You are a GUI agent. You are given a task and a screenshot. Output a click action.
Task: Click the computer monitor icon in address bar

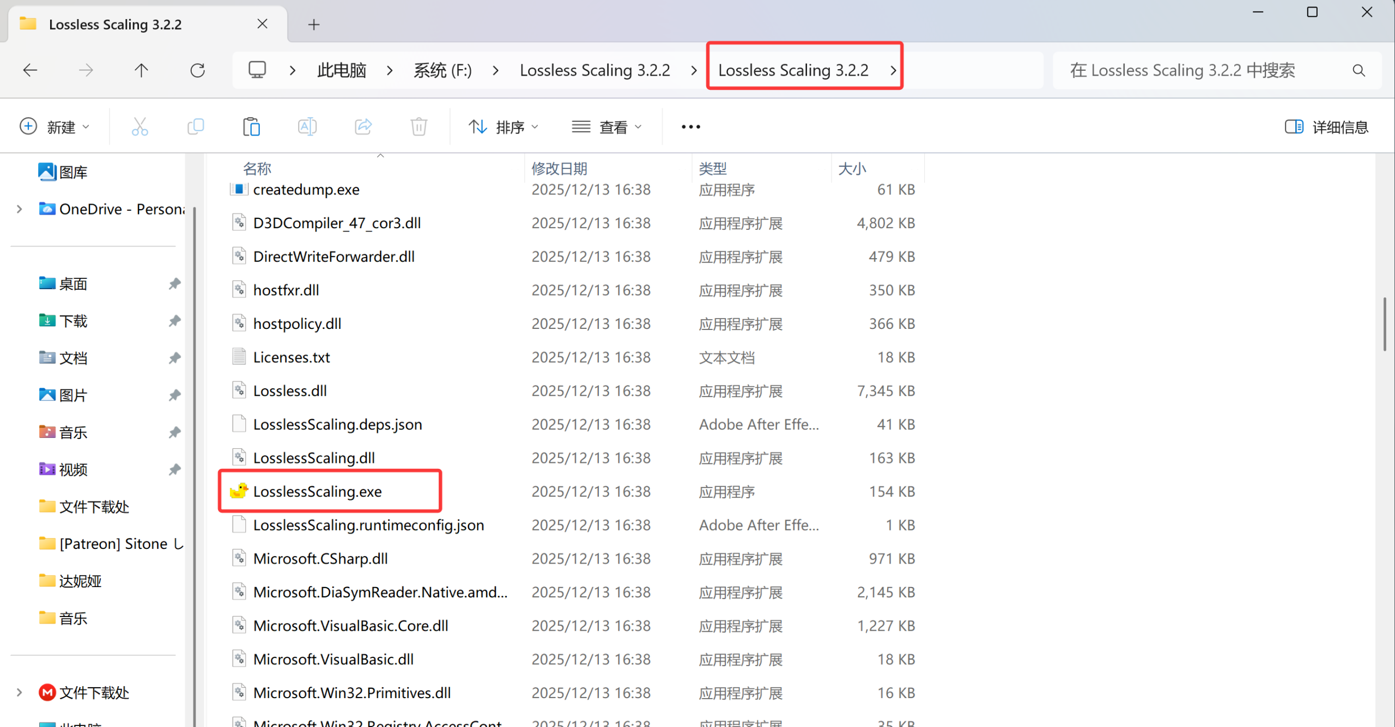pos(257,70)
